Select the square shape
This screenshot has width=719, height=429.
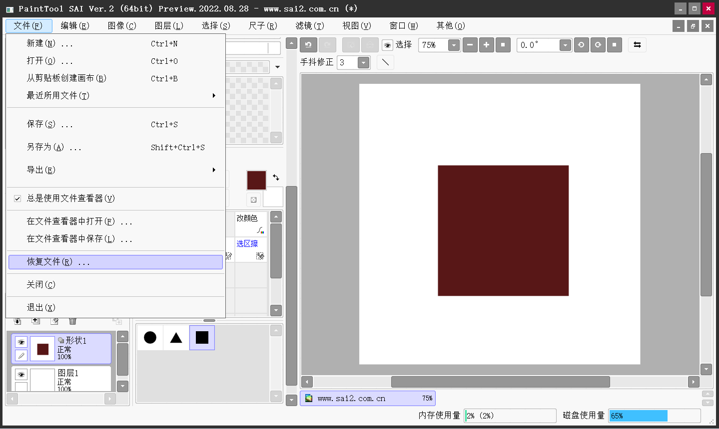point(202,338)
